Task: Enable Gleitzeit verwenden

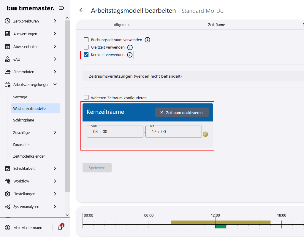Action: pyautogui.click(x=86, y=47)
